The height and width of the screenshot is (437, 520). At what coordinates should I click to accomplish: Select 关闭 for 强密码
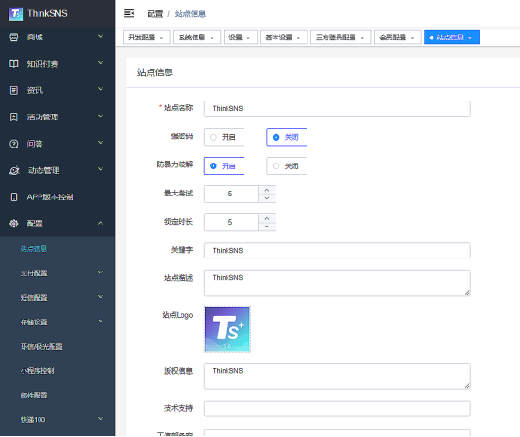287,137
